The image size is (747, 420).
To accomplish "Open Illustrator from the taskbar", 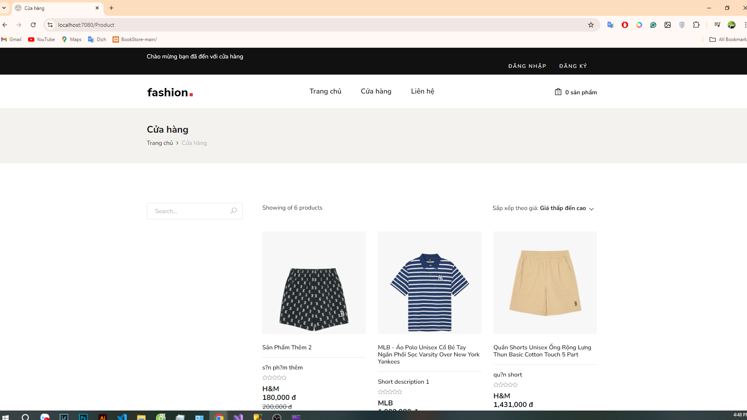I will (103, 417).
